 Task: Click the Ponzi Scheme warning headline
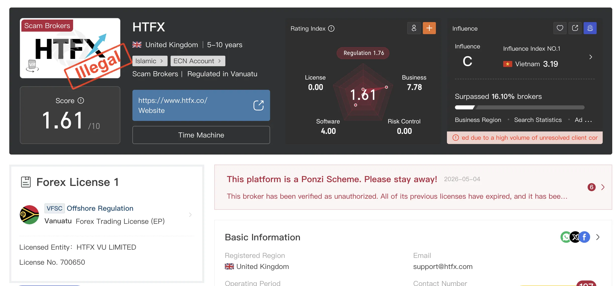tap(332, 179)
